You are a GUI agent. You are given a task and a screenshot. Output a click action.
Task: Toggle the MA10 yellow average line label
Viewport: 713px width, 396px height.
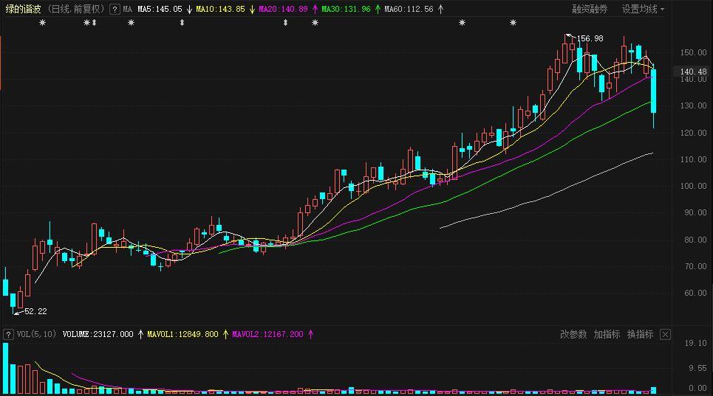[x=219, y=10]
